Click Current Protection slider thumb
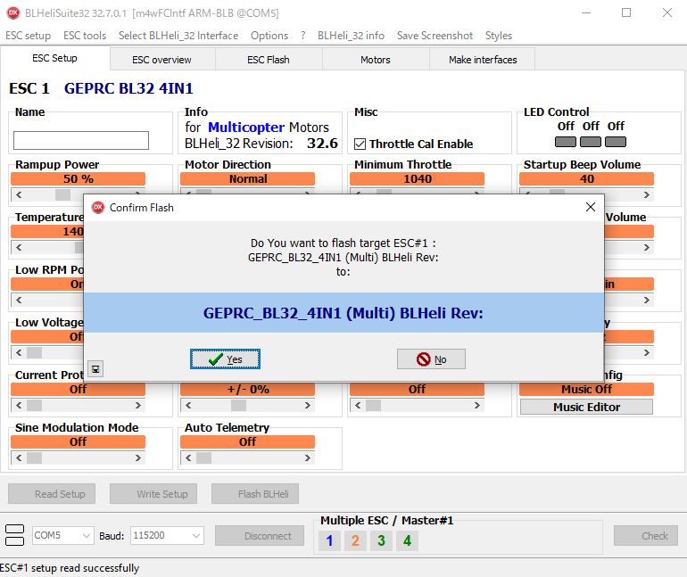This screenshot has width=687, height=577. (34, 406)
